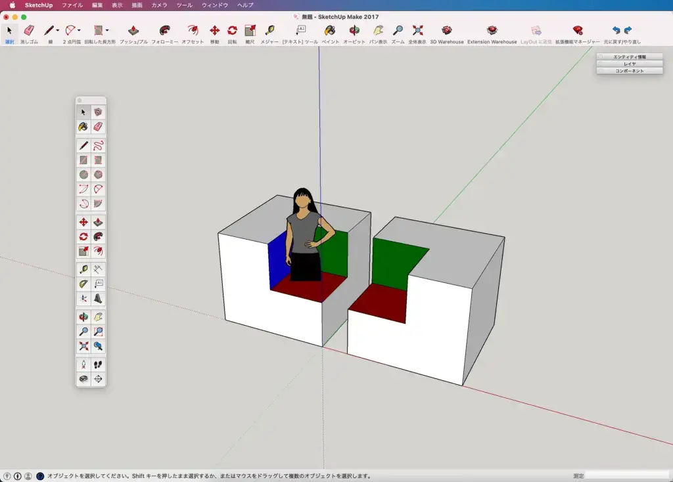Click the help question mark in status bar
The width and height of the screenshot is (673, 482).
tap(40, 476)
